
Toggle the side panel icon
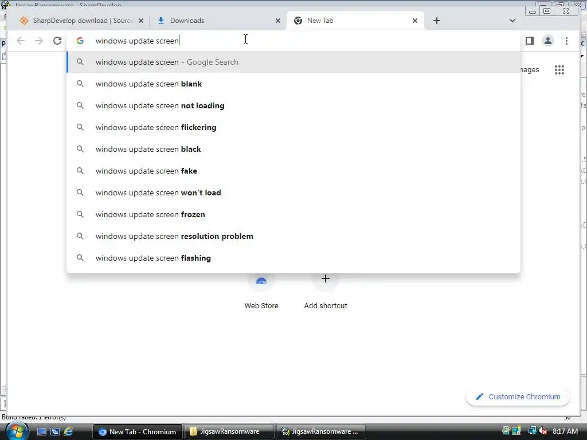tap(529, 41)
